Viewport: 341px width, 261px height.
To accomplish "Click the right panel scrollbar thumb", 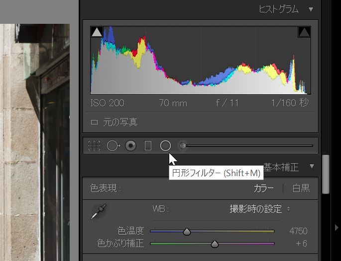I will click(x=326, y=174).
